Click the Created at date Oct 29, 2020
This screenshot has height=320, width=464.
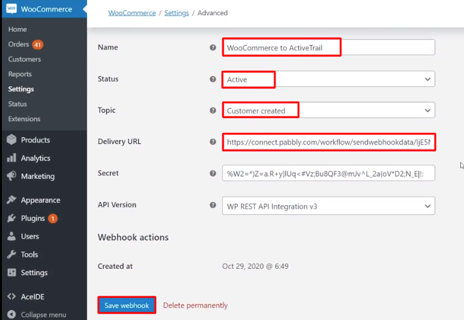(x=256, y=266)
